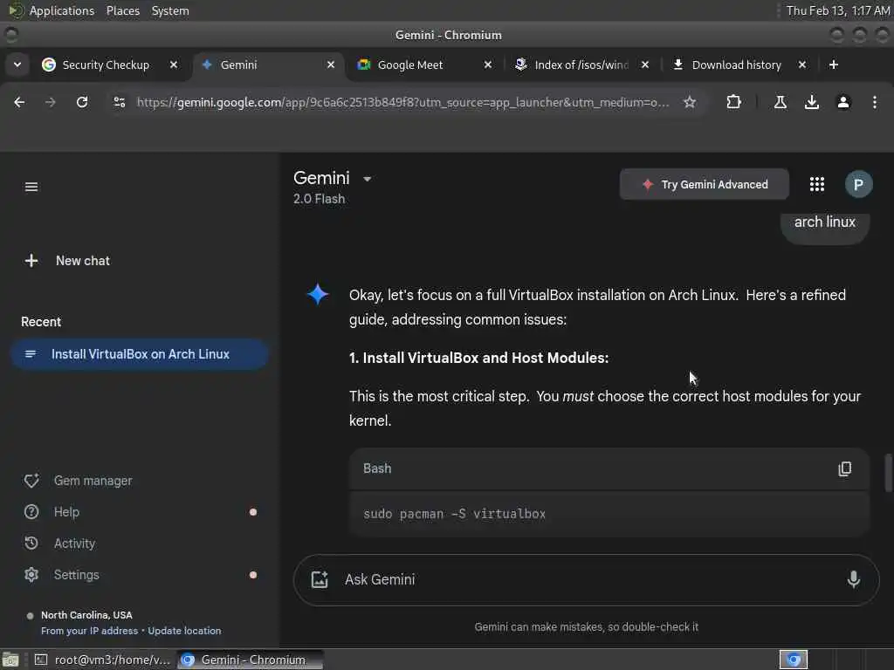
Task: Close the Gemini tab
Action: pyautogui.click(x=331, y=65)
